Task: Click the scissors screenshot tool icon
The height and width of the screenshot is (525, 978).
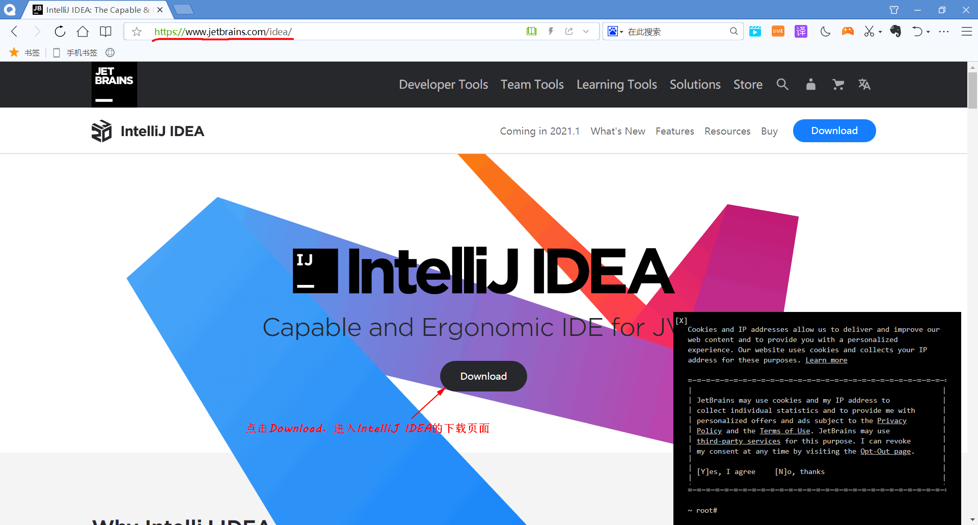Action: [x=869, y=32]
